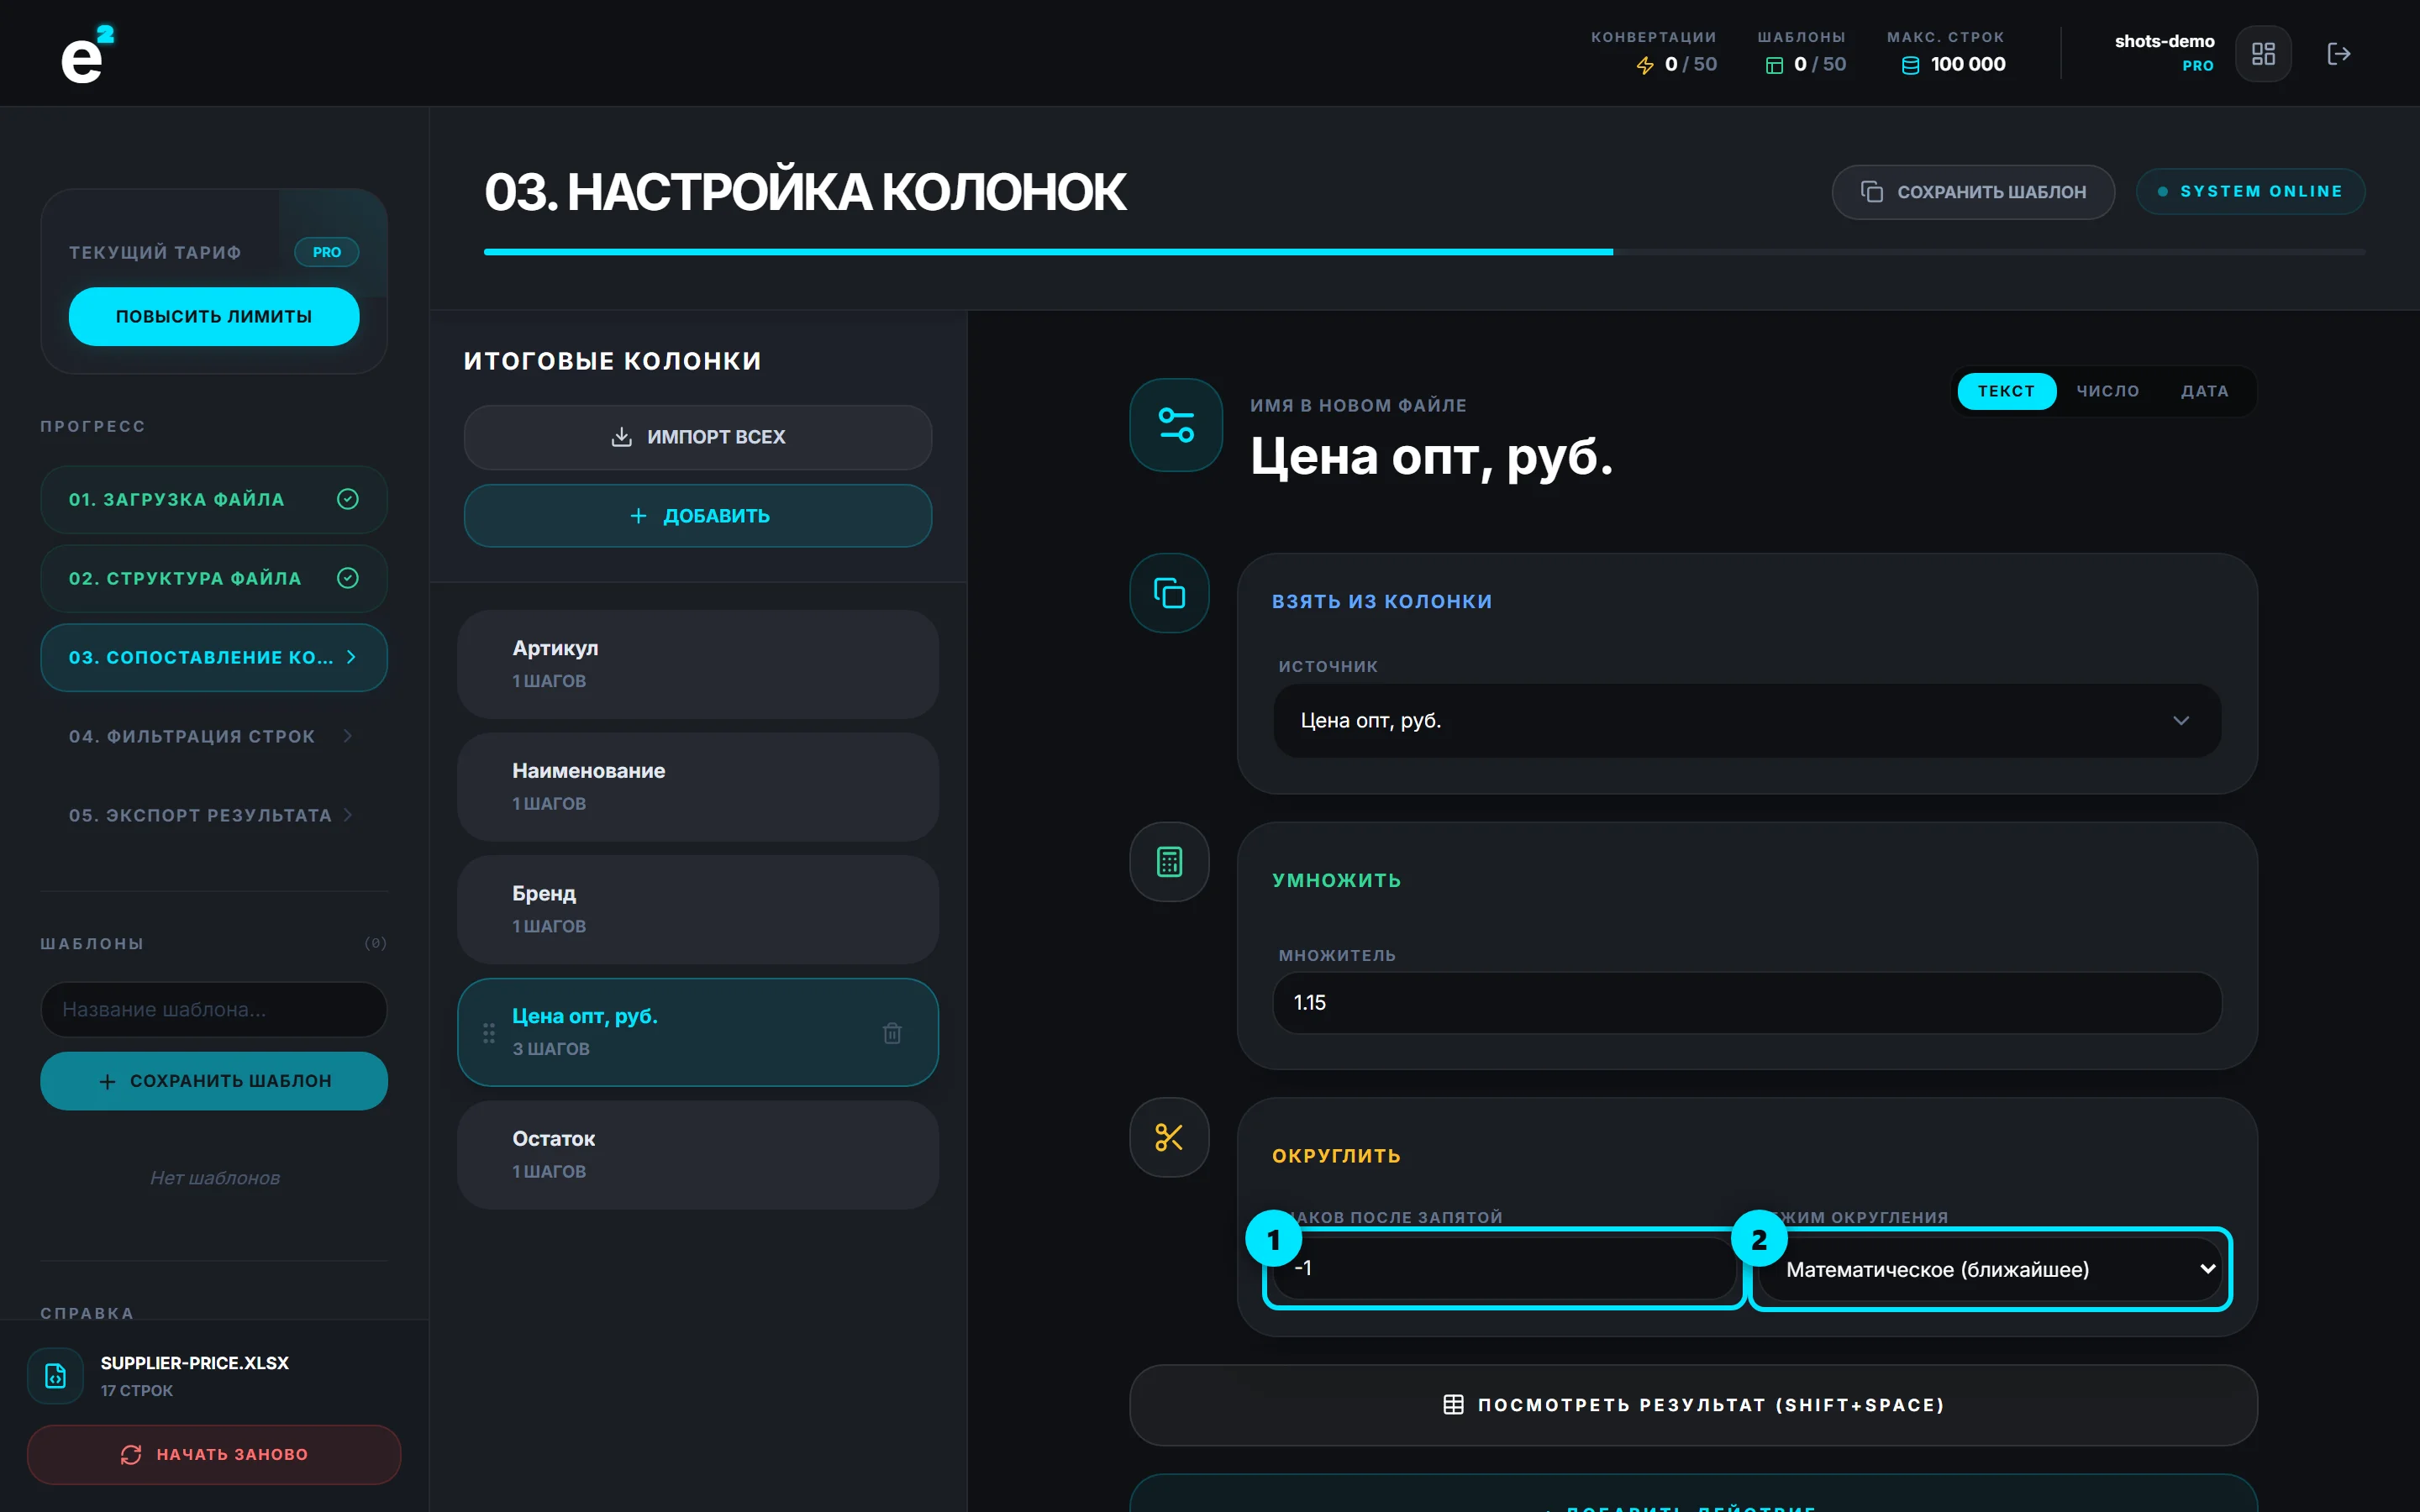Select the Наименование column card

coord(698,787)
